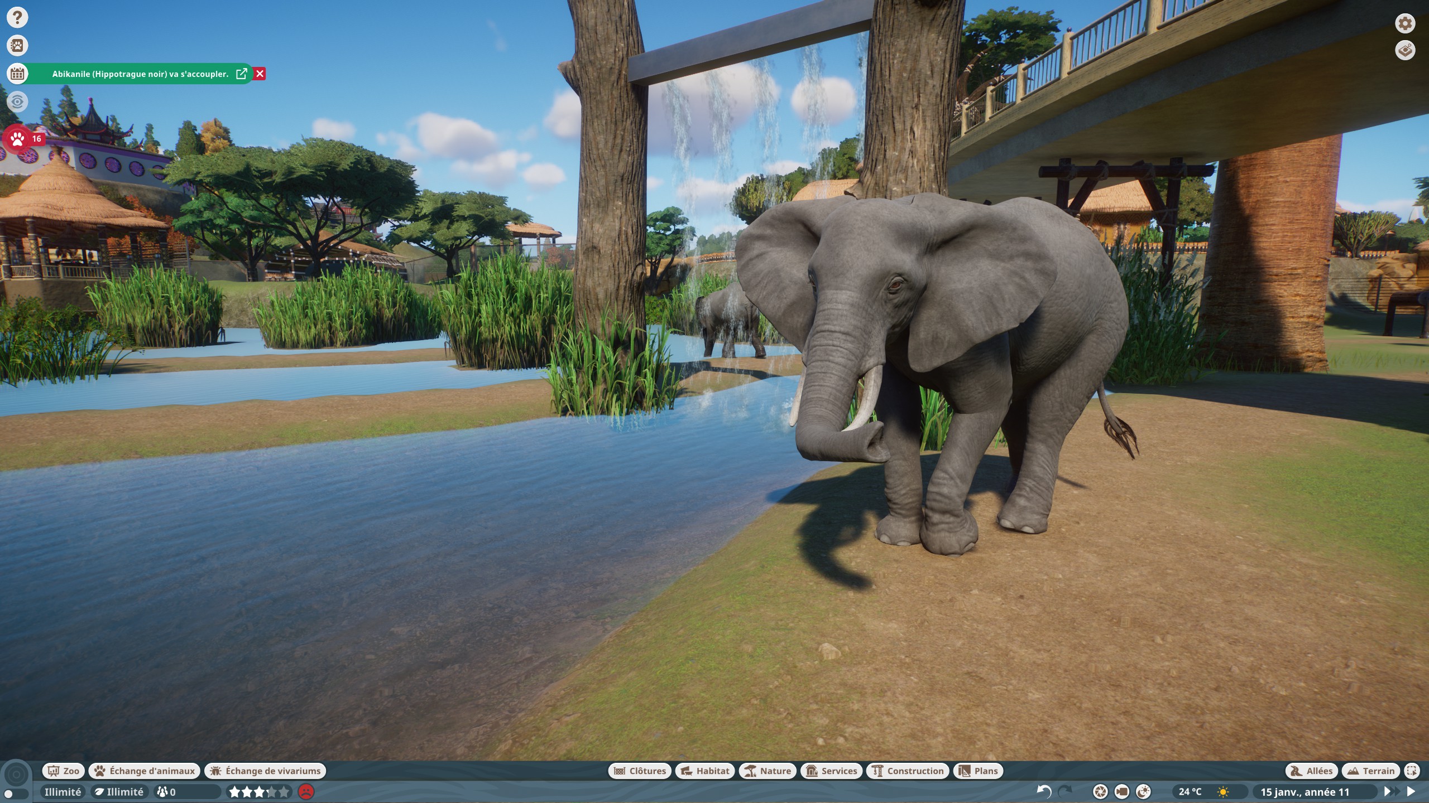Click the redo arrow
The width and height of the screenshot is (1429, 803).
click(x=1065, y=791)
